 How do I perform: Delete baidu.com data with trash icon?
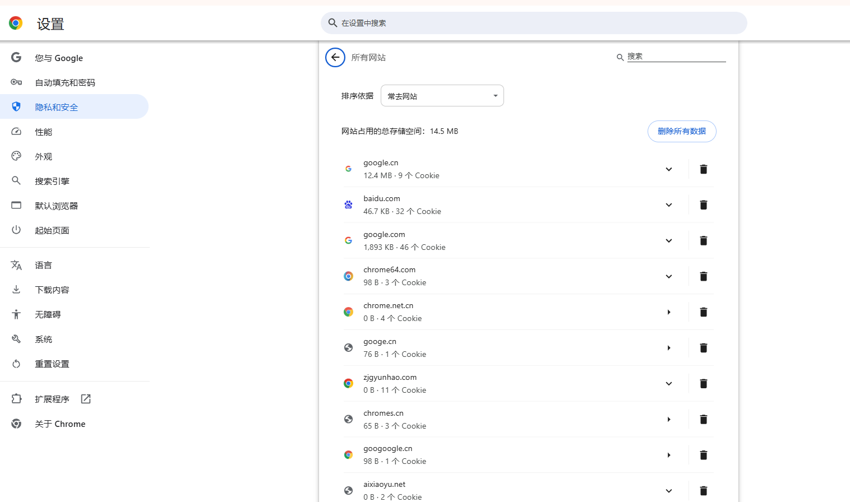tap(704, 205)
